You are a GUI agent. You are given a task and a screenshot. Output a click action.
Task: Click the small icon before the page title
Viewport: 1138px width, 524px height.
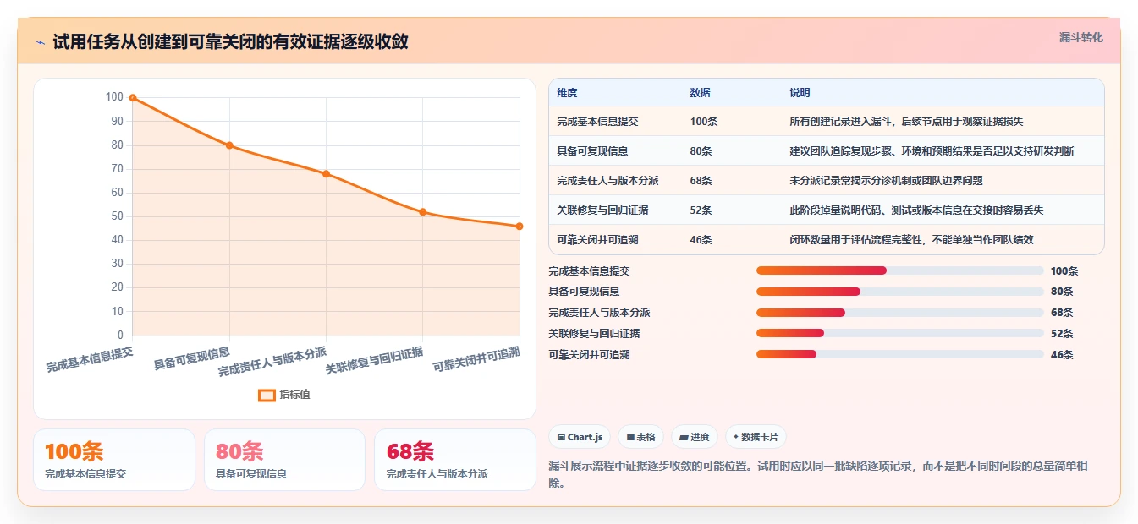40,41
